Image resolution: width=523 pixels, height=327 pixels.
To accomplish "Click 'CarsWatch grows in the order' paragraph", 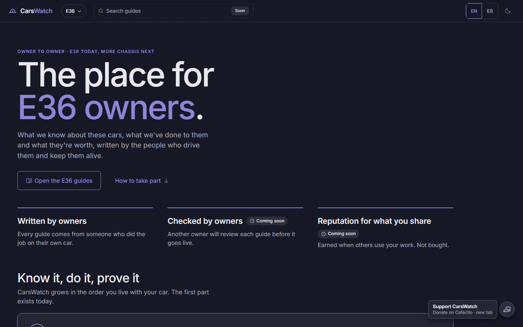I will pyautogui.click(x=113, y=297).
